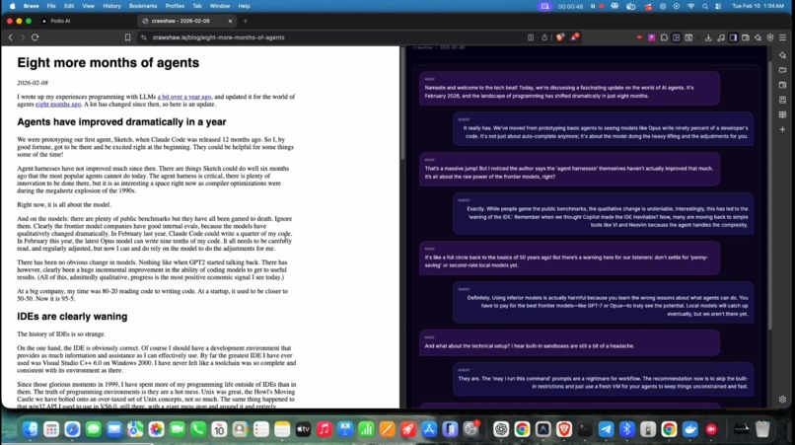Open the Help menu

pos(244,6)
